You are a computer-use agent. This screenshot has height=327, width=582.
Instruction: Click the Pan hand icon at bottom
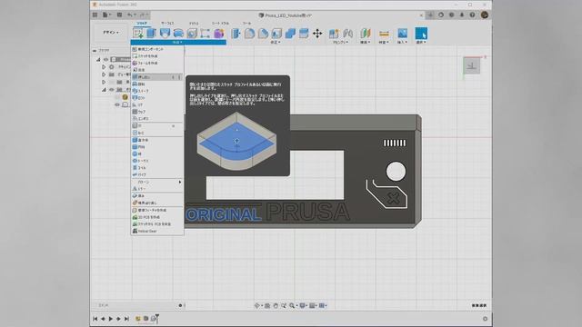[276, 305]
